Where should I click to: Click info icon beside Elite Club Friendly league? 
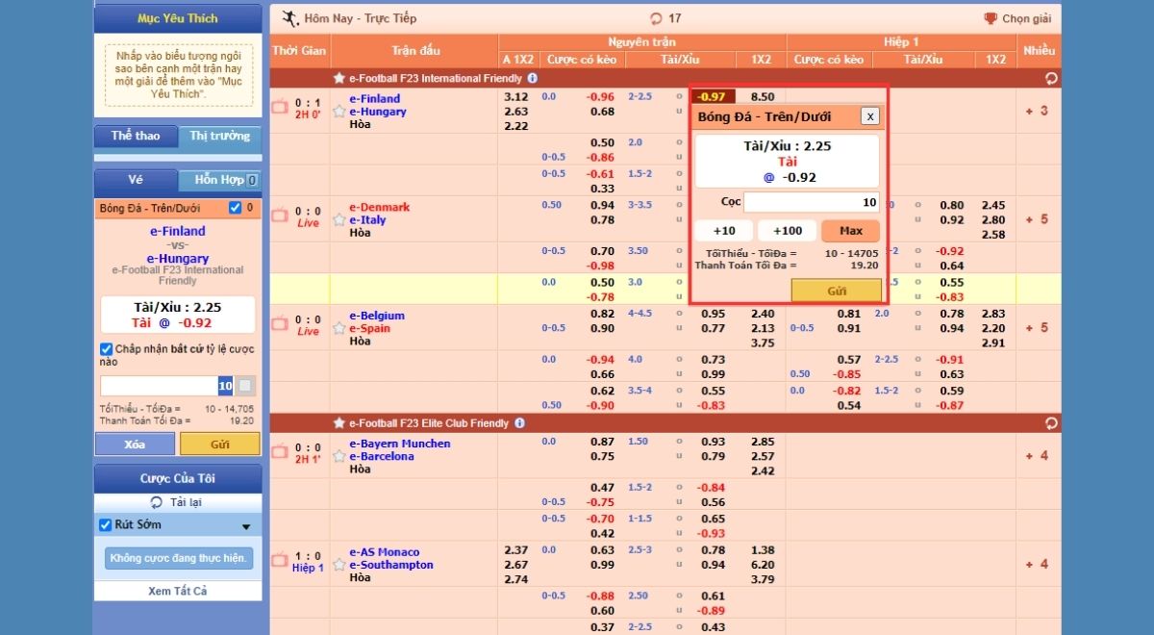click(x=519, y=423)
